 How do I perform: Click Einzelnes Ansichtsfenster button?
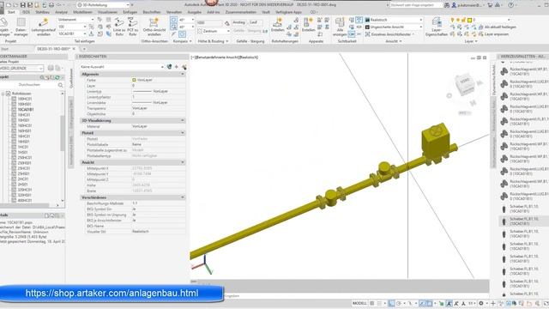tap(389, 34)
